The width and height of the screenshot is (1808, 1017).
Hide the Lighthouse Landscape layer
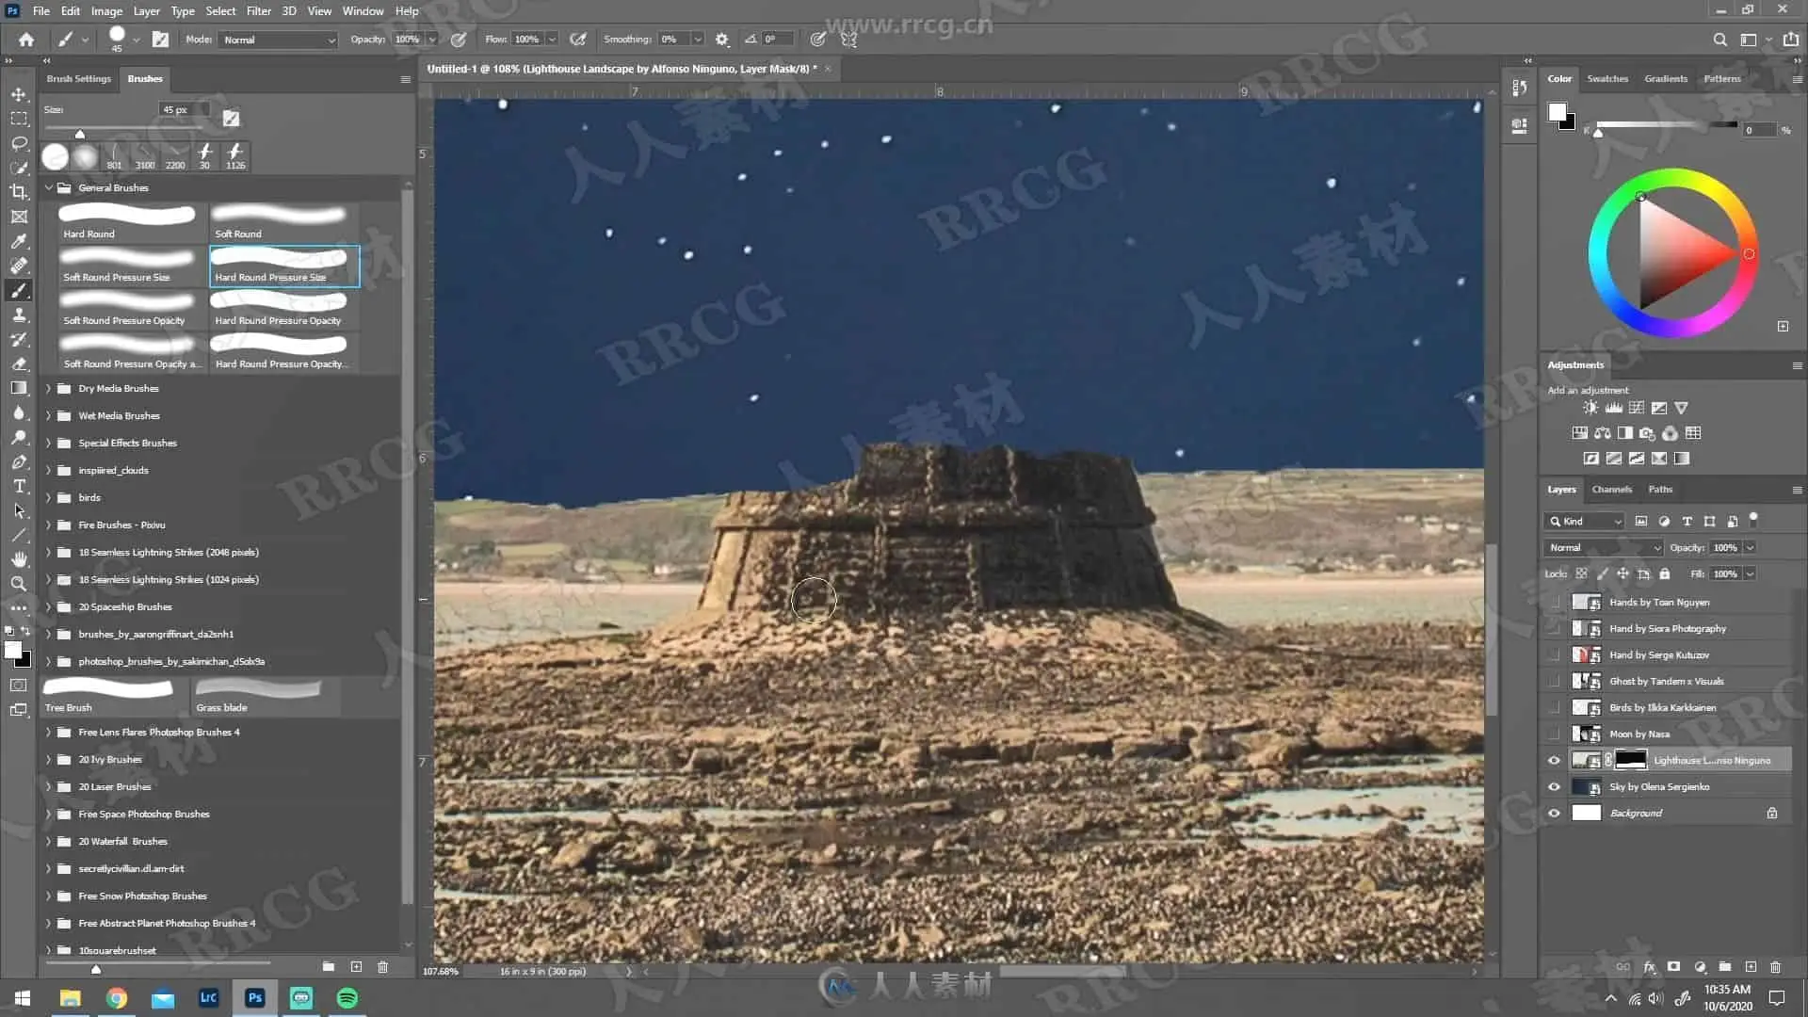click(1555, 760)
